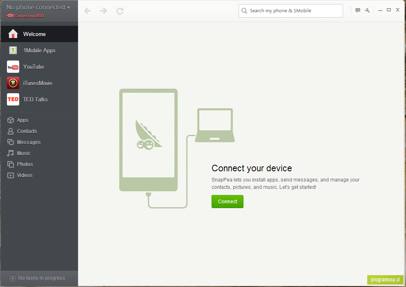Go forward with the right arrow

pyautogui.click(x=104, y=11)
